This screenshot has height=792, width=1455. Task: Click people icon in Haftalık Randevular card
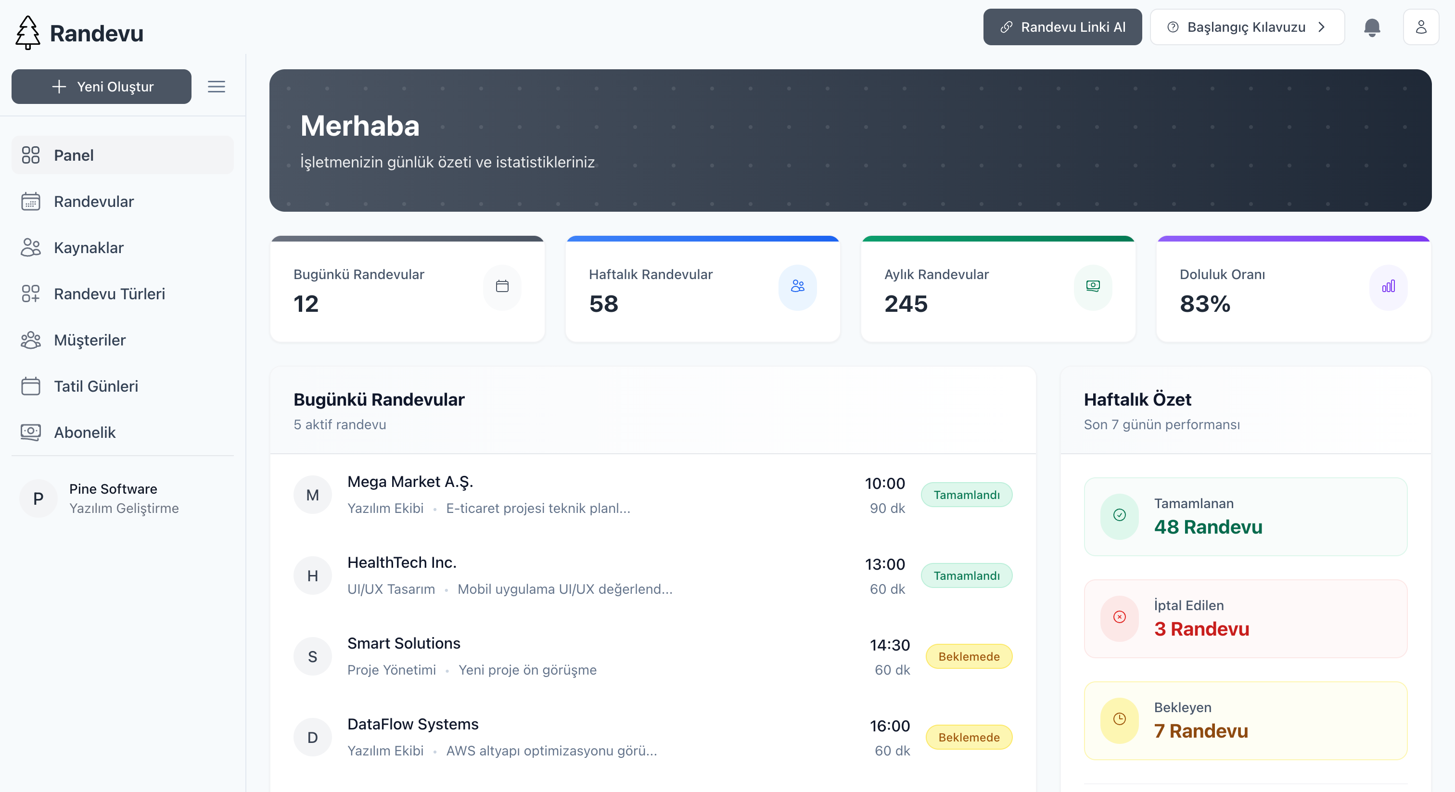797,286
